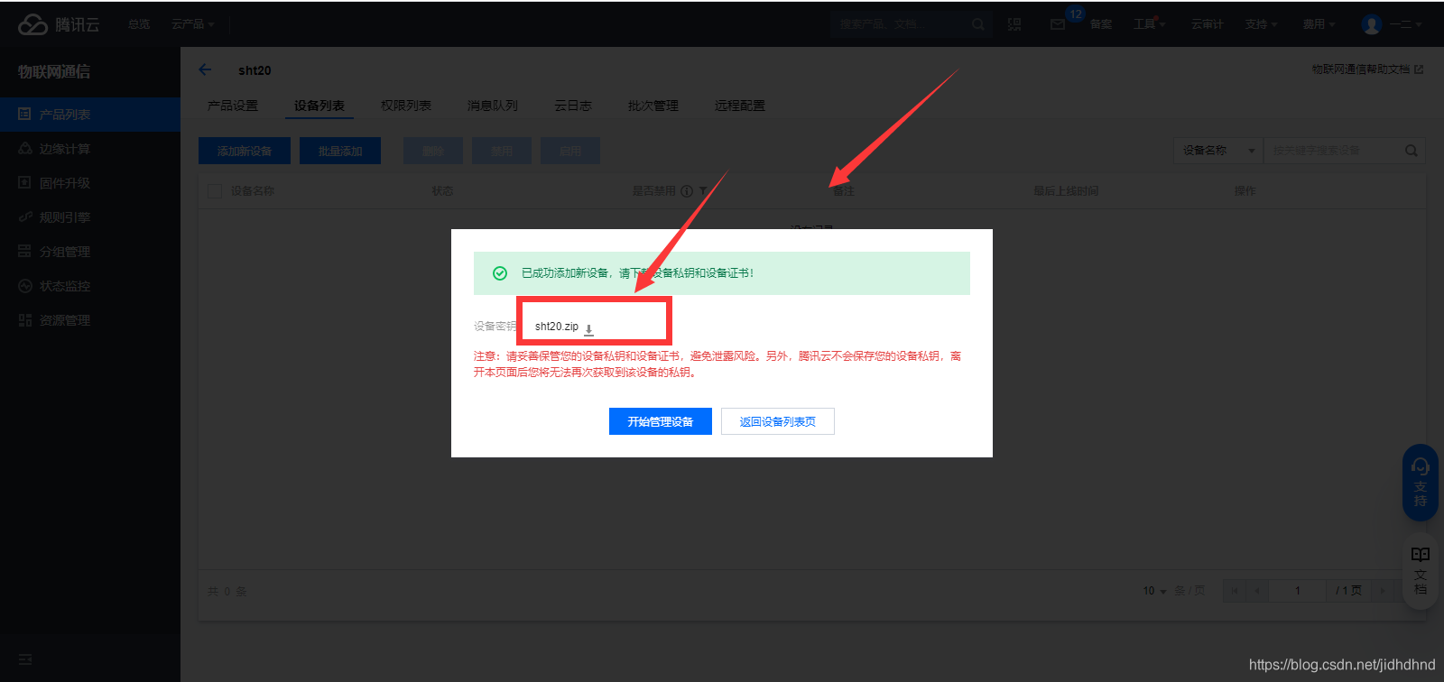Open the 支持 headset floating widget
The image size is (1444, 682).
pos(1421,482)
